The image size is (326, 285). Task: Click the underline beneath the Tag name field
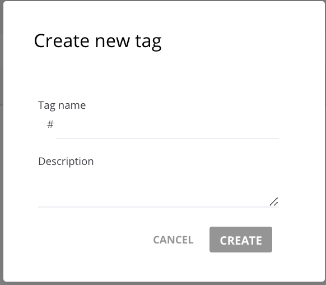tap(167, 138)
